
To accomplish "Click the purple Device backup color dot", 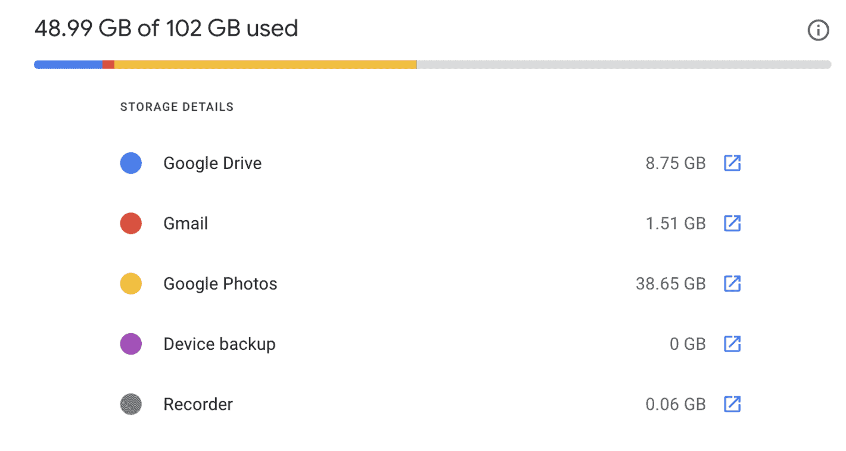I will 131,344.
